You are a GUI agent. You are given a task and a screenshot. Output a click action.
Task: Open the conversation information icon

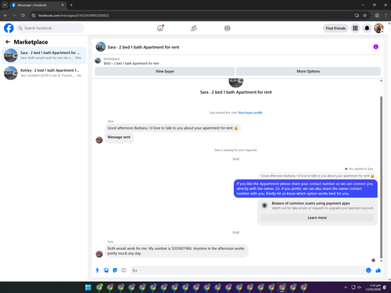(375, 47)
